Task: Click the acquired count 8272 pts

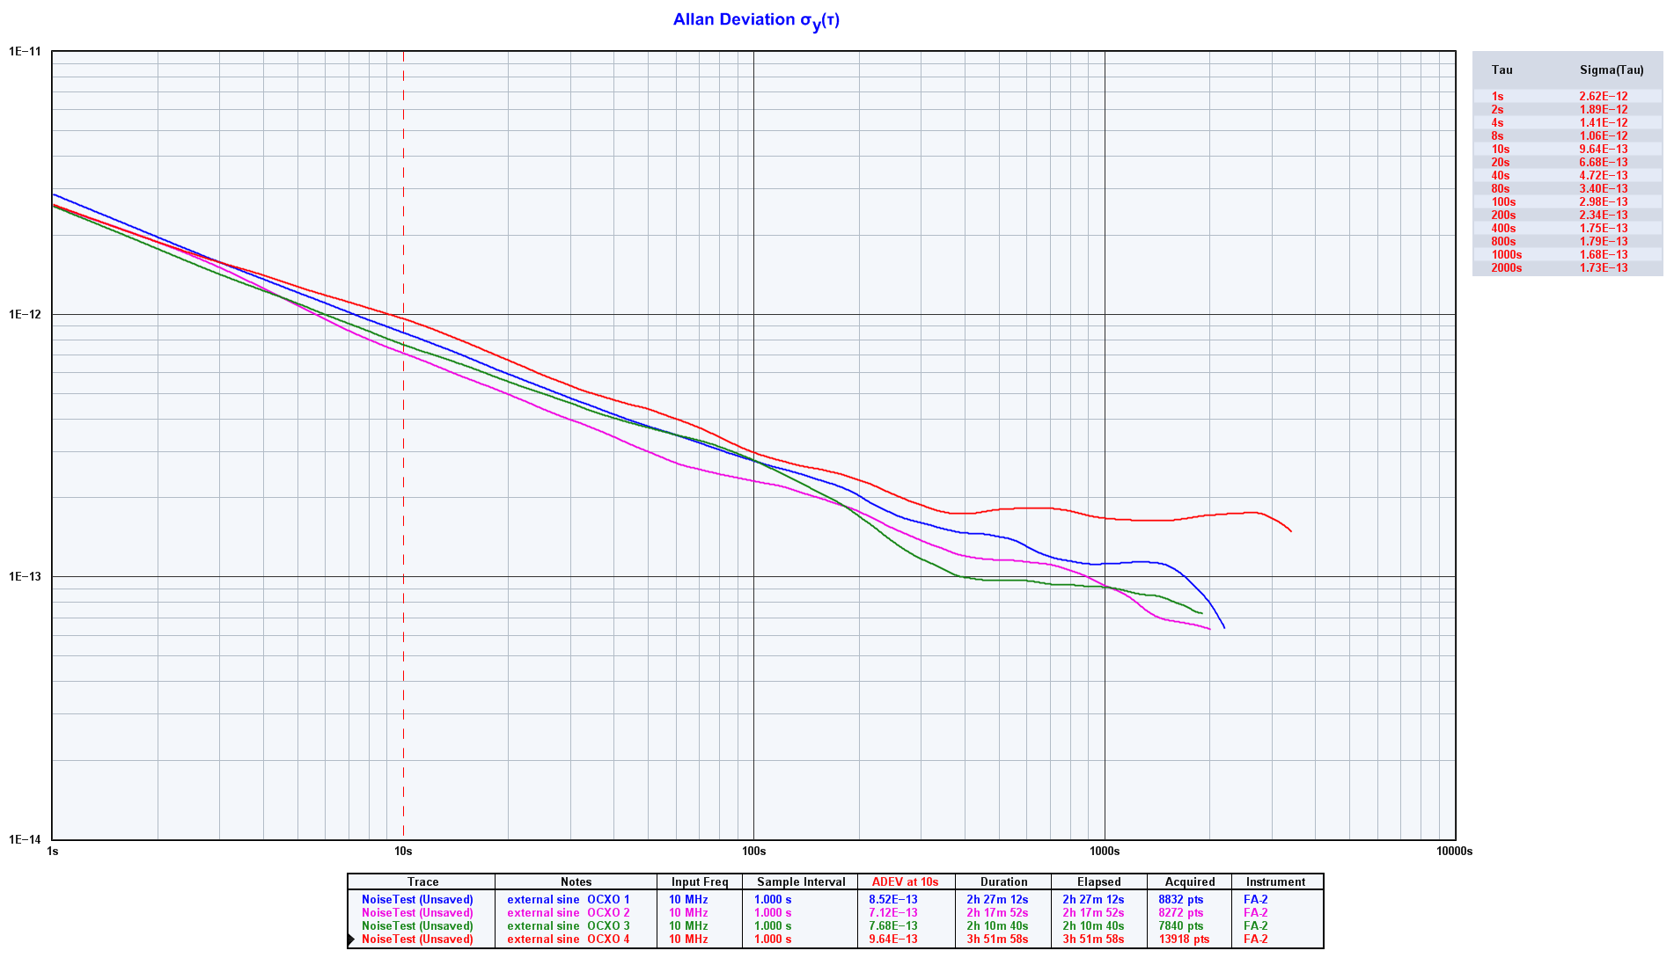Action: coord(1181,913)
